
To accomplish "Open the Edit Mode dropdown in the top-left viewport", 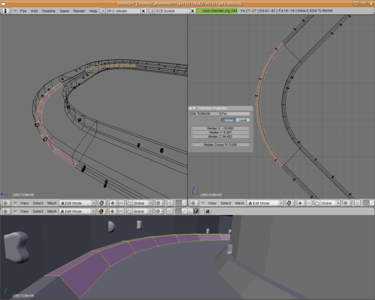I will tap(78, 203).
